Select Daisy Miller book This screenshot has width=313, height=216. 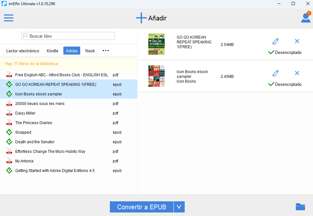pyautogui.click(x=69, y=113)
